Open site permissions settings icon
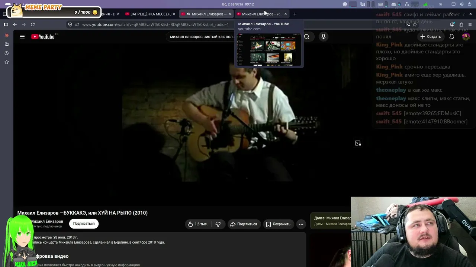Viewport: 476px width, 267px height. pyautogui.click(x=77, y=24)
